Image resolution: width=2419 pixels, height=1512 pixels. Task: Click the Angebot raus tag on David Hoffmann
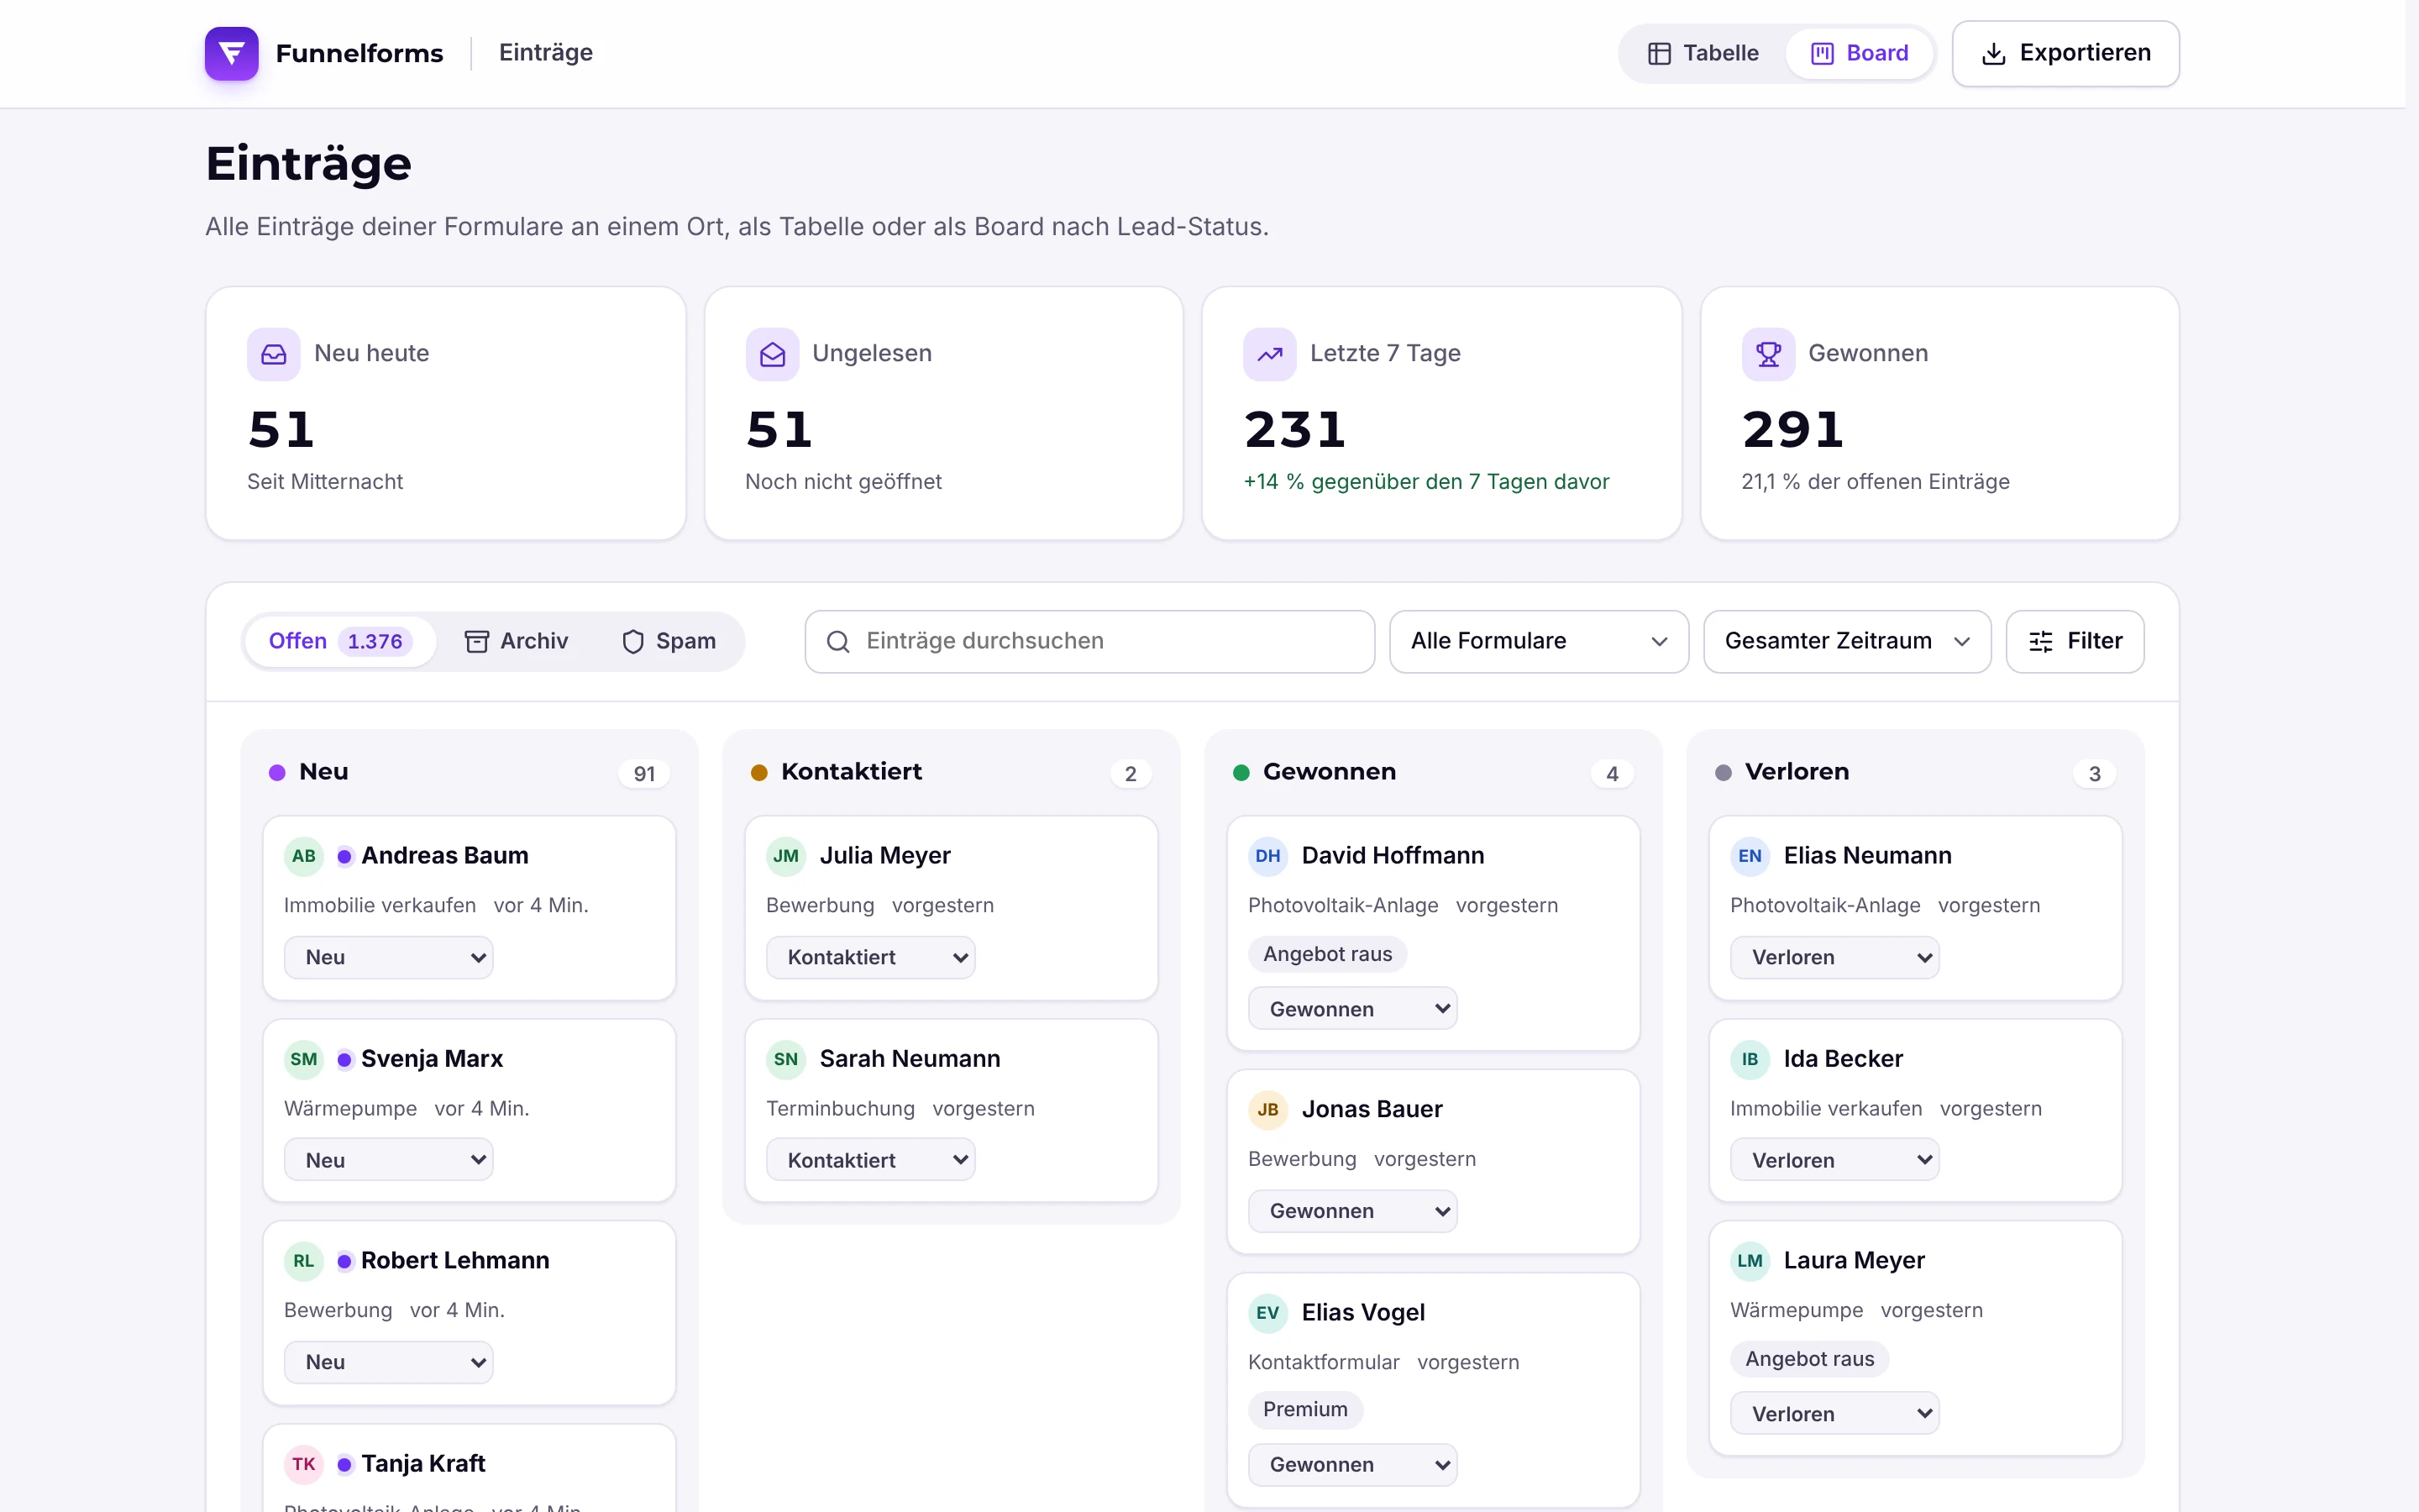1327,954
